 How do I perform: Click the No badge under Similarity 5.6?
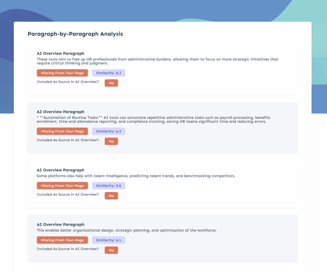(x=111, y=196)
